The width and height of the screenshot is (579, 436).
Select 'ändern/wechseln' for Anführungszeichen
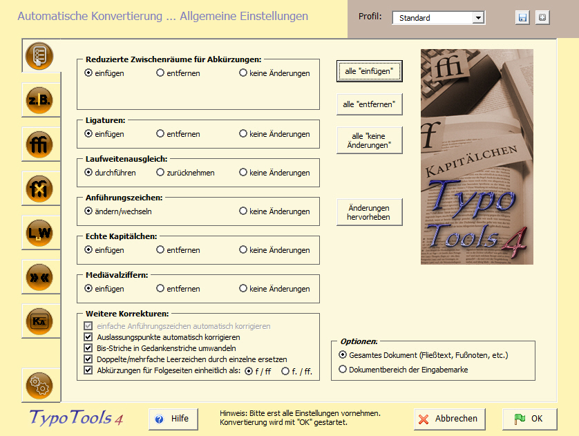(118, 211)
